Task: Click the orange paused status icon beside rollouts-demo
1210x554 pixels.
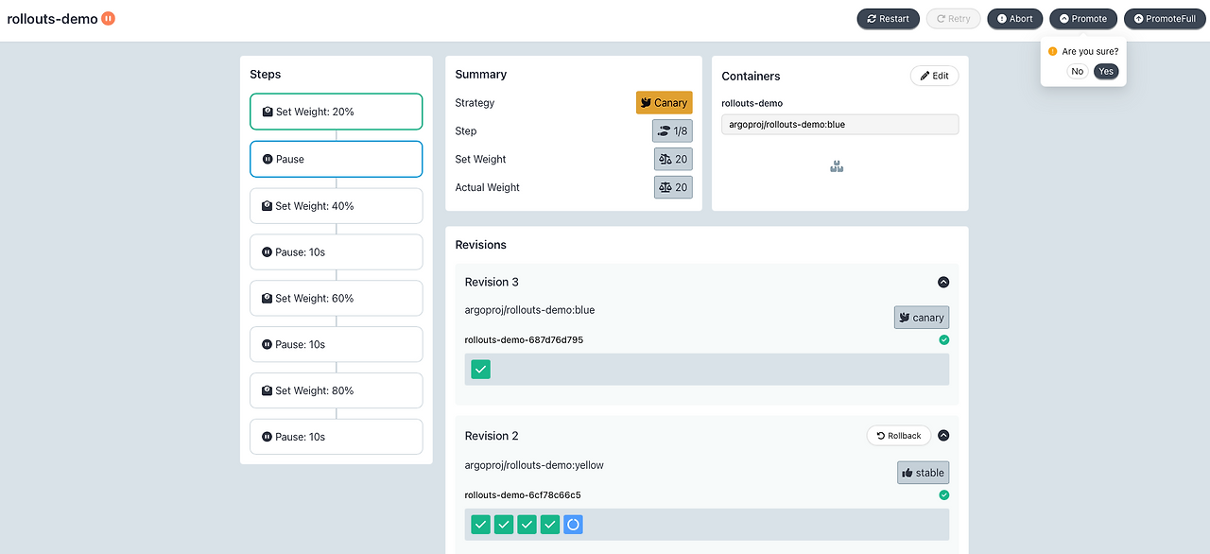Action: click(x=108, y=18)
